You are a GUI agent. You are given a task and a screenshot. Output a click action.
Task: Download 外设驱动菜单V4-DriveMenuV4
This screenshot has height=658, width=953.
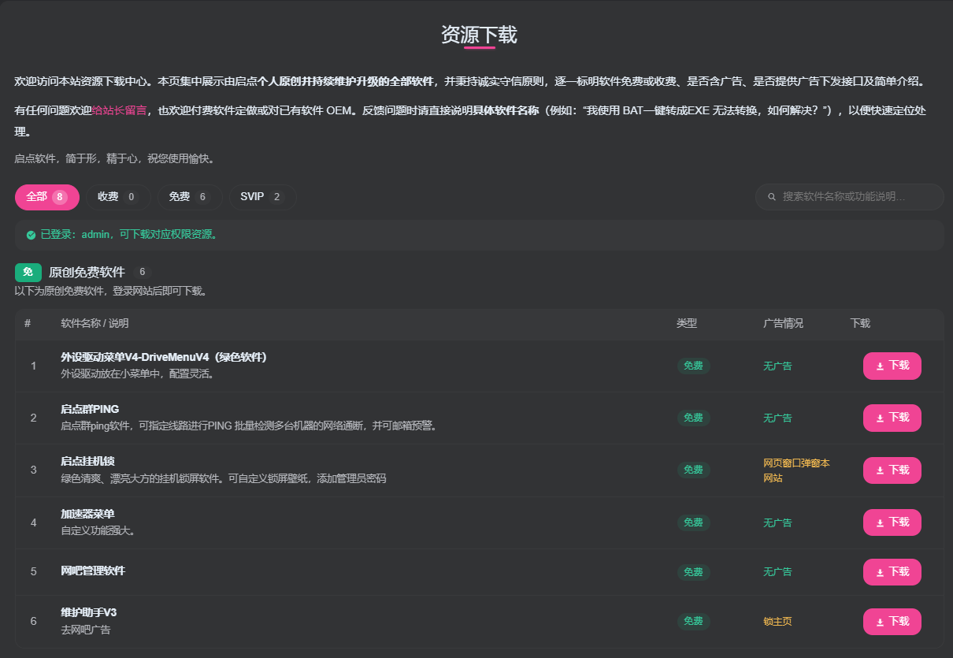pyautogui.click(x=892, y=366)
